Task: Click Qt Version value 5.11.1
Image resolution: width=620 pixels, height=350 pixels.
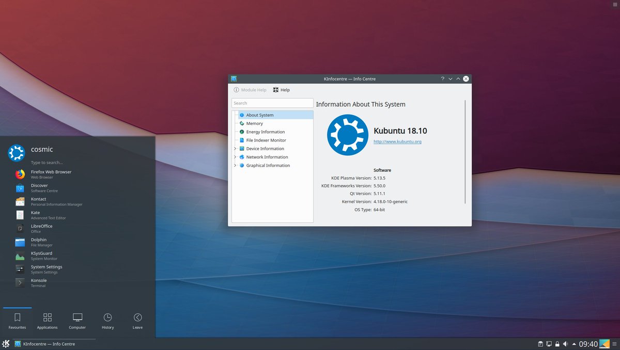Action: [x=379, y=194]
